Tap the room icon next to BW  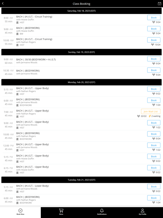click(18, 34)
